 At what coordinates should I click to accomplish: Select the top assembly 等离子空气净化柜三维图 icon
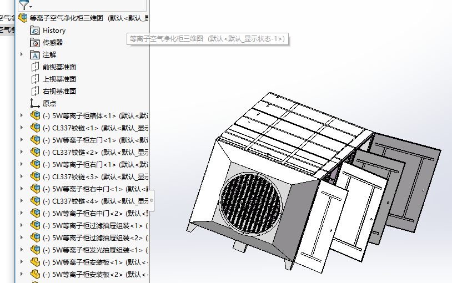(22, 18)
